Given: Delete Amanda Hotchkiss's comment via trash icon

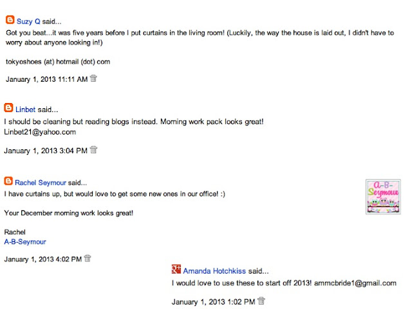Looking at the screenshot, I should [261, 301].
